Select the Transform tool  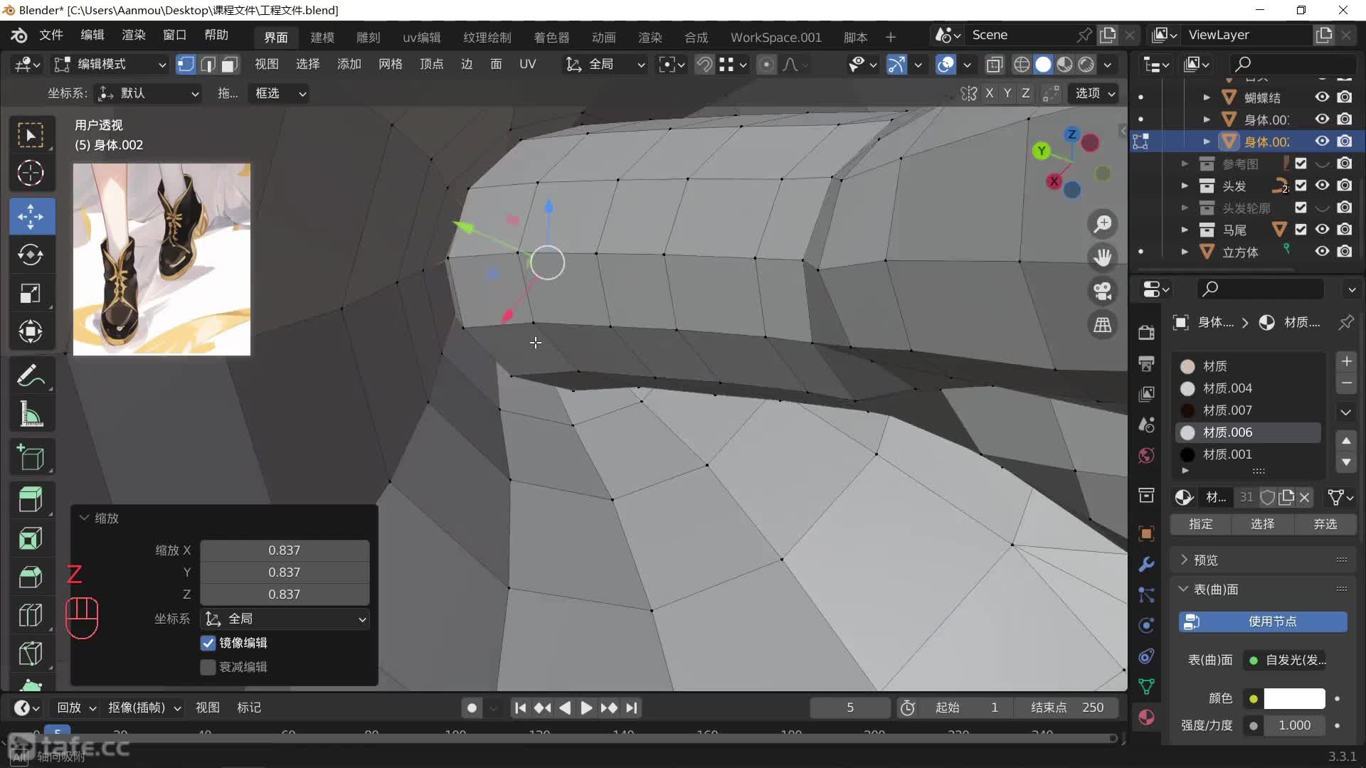31,331
